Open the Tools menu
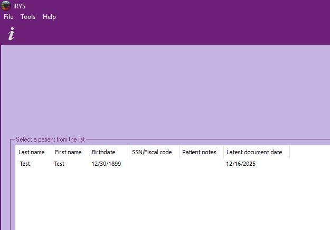Viewport: 330px width, 230px height. (28, 17)
